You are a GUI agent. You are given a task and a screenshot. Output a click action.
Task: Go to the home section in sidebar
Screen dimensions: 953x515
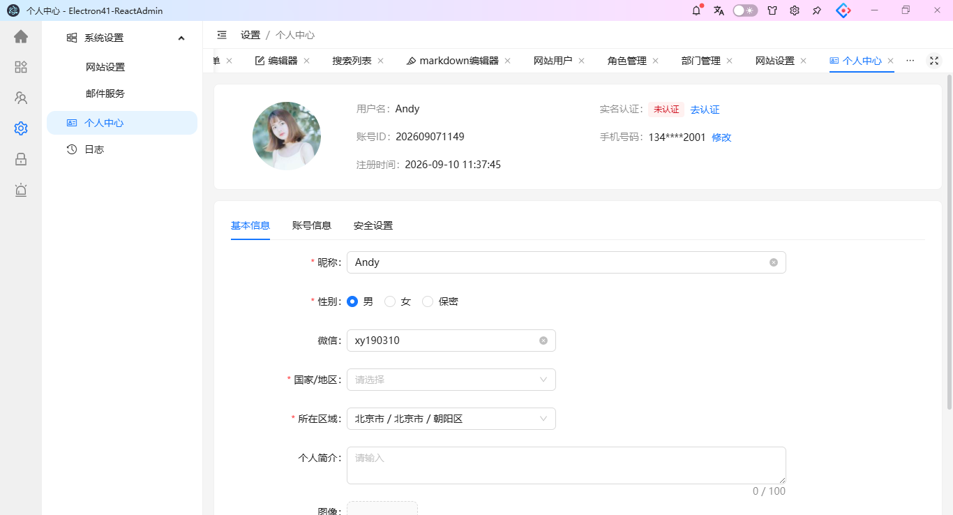[21, 36]
